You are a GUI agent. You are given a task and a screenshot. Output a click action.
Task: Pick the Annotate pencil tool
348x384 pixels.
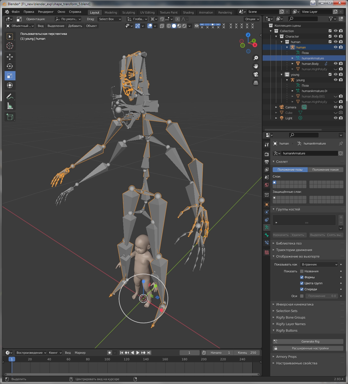click(10, 96)
